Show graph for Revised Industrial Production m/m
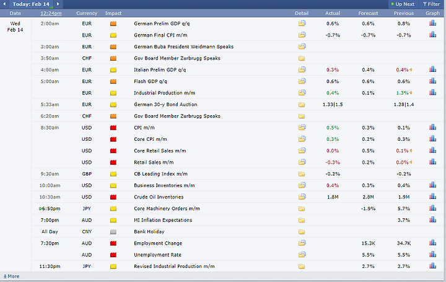Viewport: 446px width, 282px height. [x=432, y=266]
